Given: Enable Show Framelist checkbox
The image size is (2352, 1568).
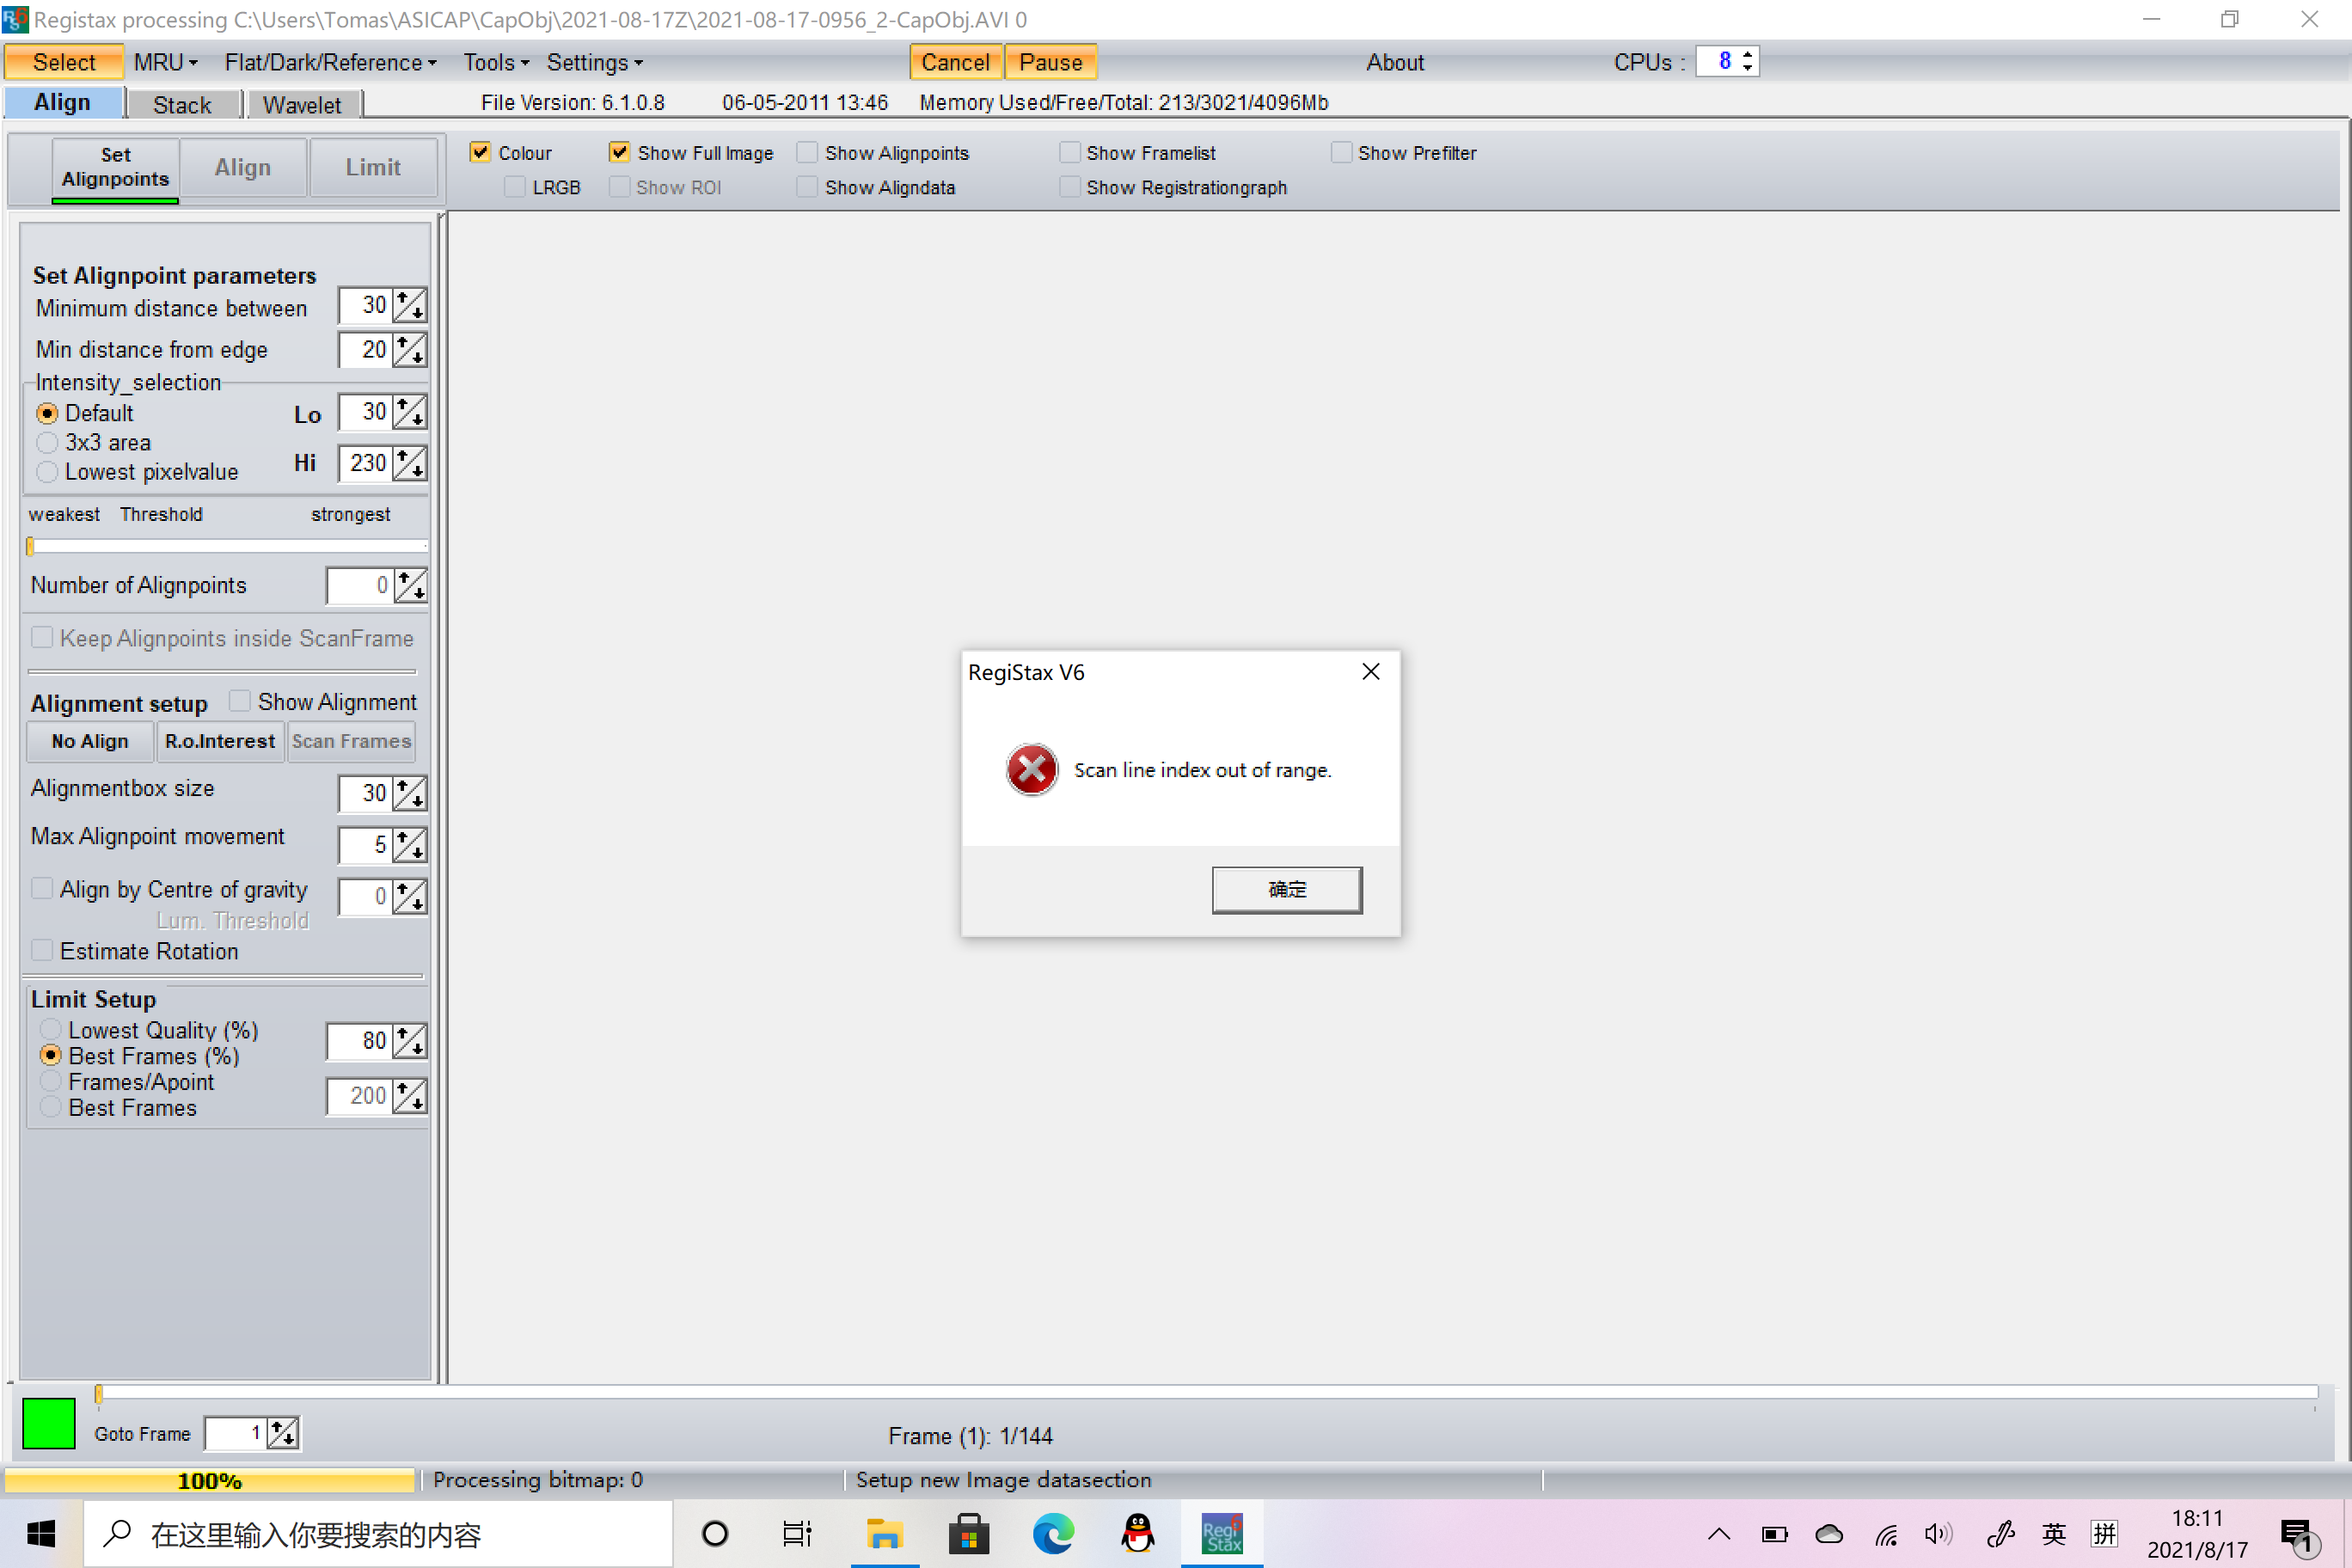Looking at the screenshot, I should click(1069, 152).
